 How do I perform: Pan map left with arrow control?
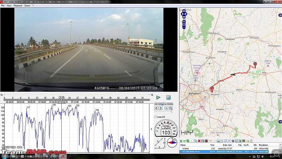pos(182,14)
